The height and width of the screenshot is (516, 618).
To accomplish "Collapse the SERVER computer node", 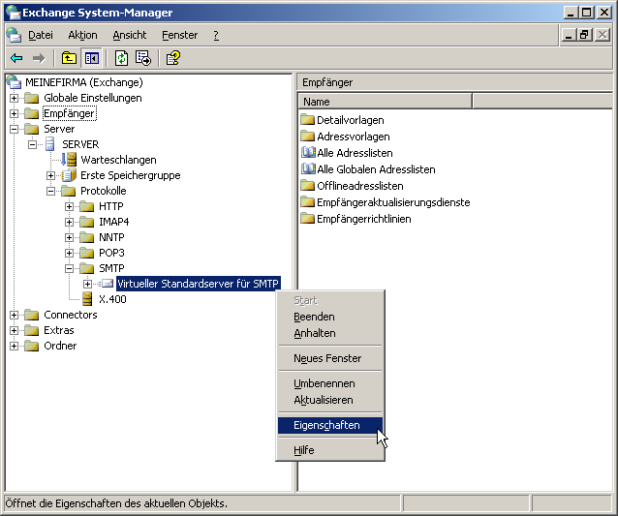I will 32,144.
